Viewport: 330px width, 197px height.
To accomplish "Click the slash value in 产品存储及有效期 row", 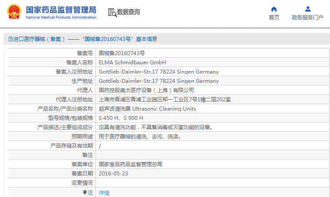I will point(100,146).
